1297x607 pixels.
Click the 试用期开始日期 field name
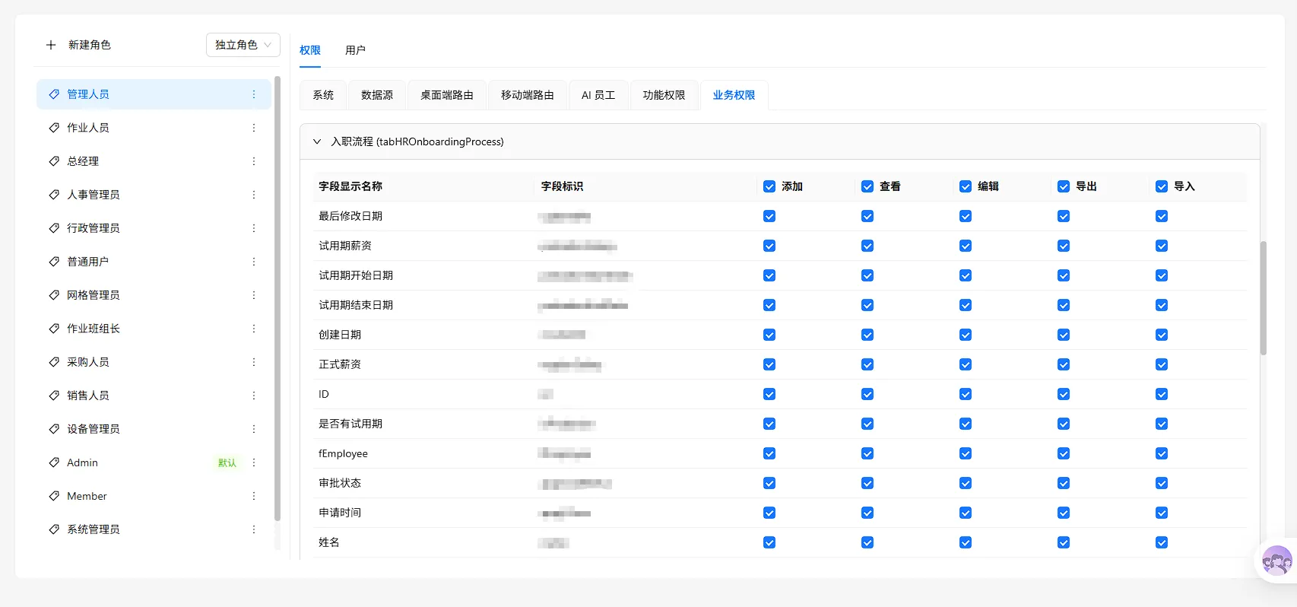tap(356, 275)
